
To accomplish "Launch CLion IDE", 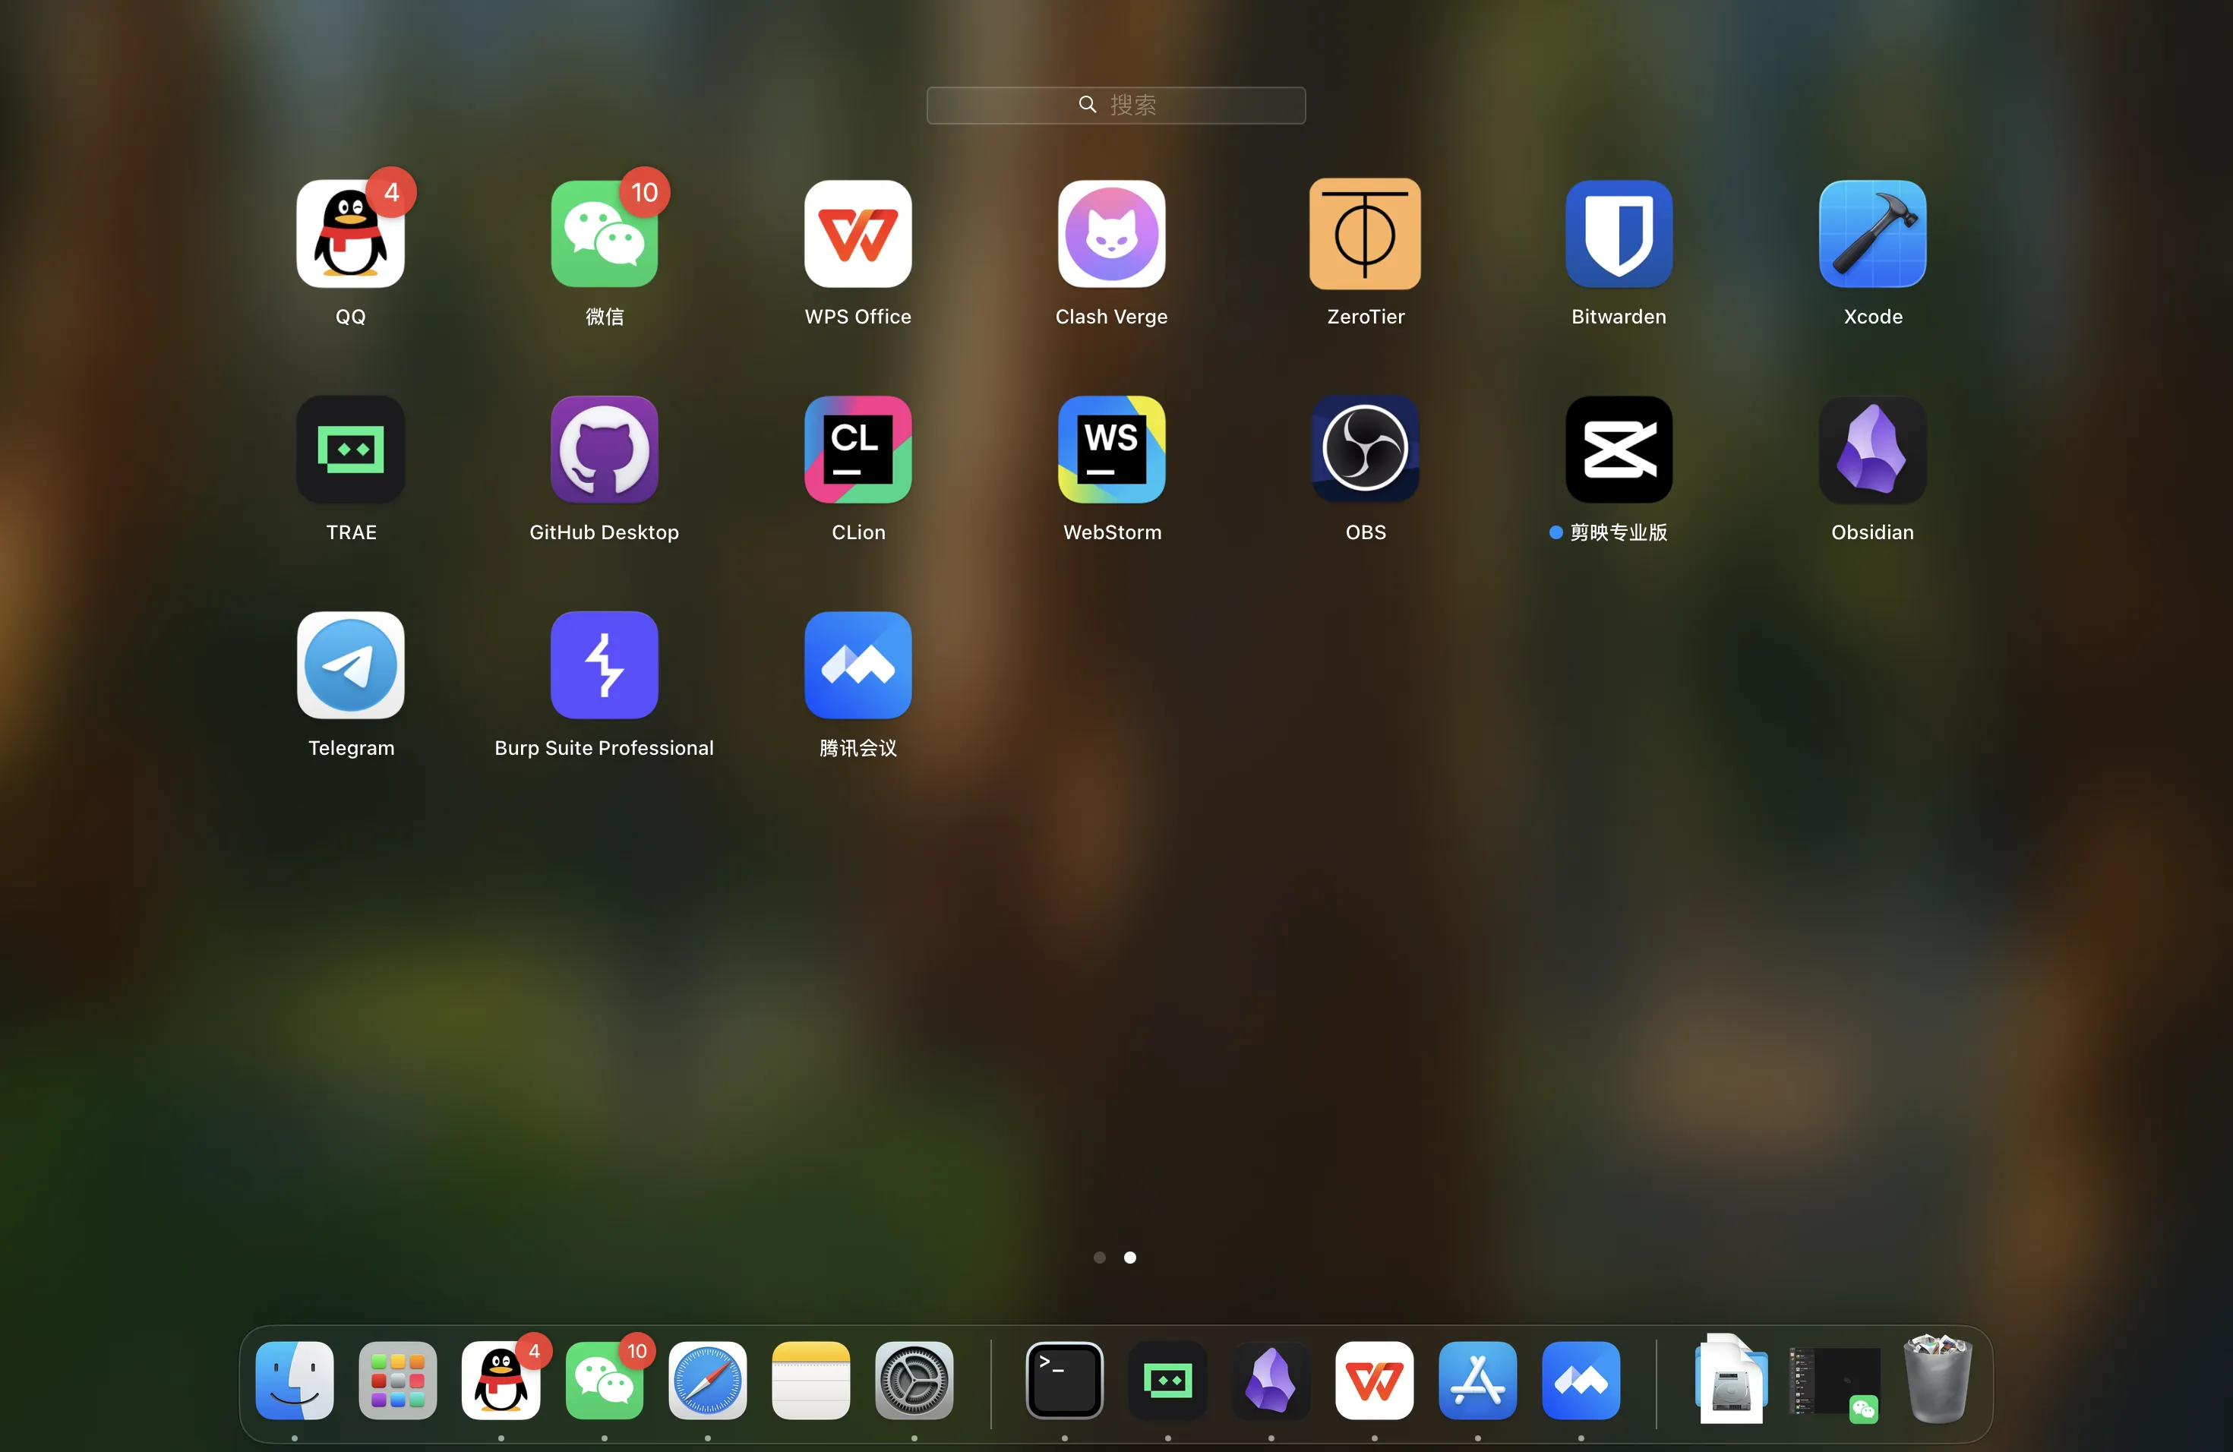I will tap(858, 450).
